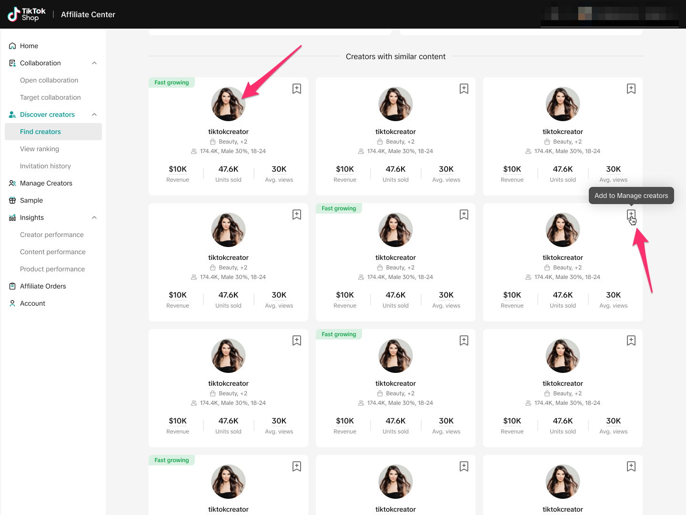Go to Invitation history
The image size is (686, 515).
(45, 166)
